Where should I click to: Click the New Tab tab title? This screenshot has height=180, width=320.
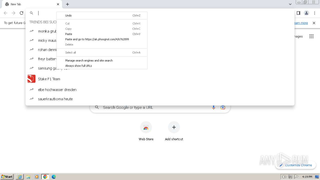tap(16, 4)
